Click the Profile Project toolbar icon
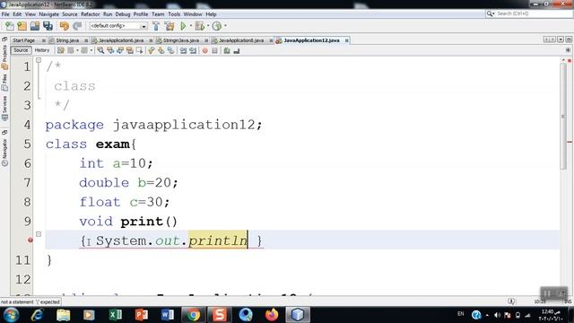 click(x=217, y=26)
